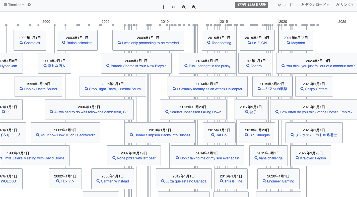
Task: Click the 2010 year axis label
Action: click(x=165, y=22)
